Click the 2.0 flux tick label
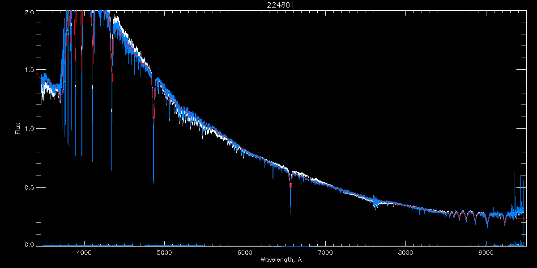 30,13
